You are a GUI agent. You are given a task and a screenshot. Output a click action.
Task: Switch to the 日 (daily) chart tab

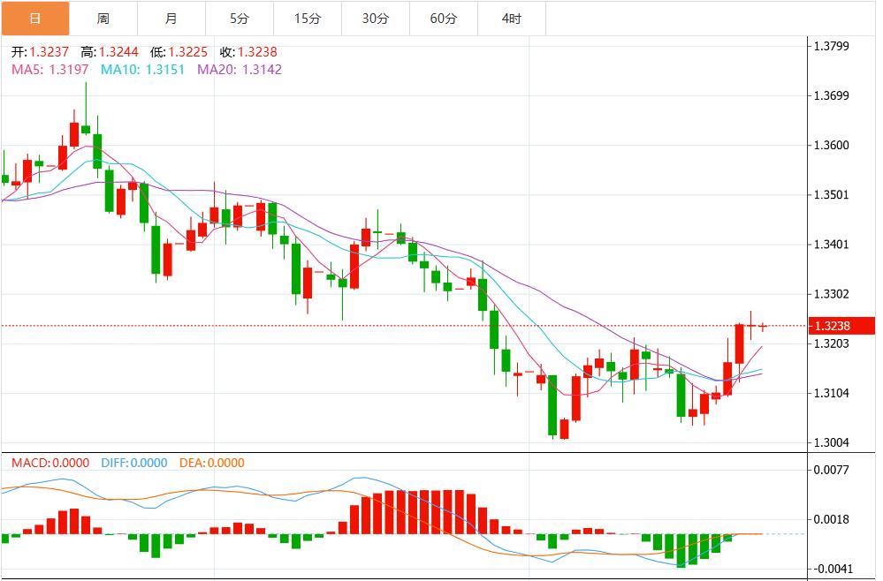pyautogui.click(x=34, y=19)
